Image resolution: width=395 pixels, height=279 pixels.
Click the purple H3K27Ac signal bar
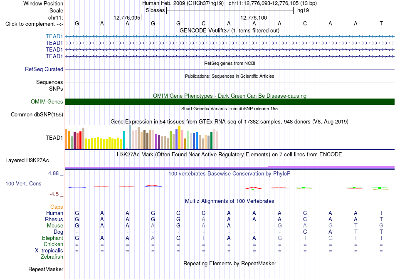click(230, 168)
